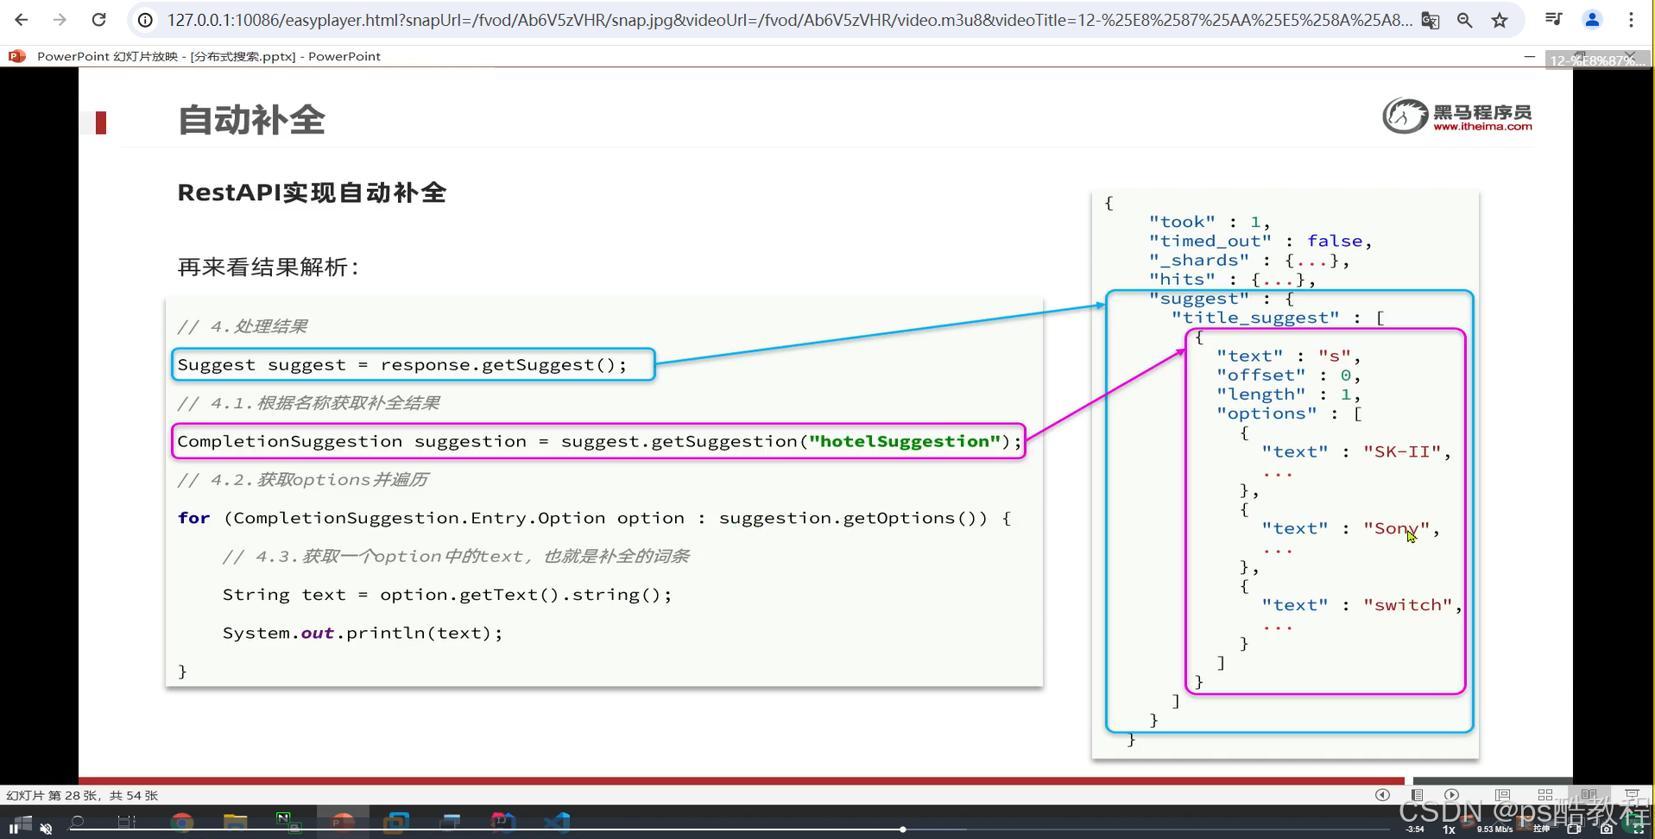Switch to Normal view in PowerPoint
Image resolution: width=1655 pixels, height=839 pixels.
(x=1503, y=795)
